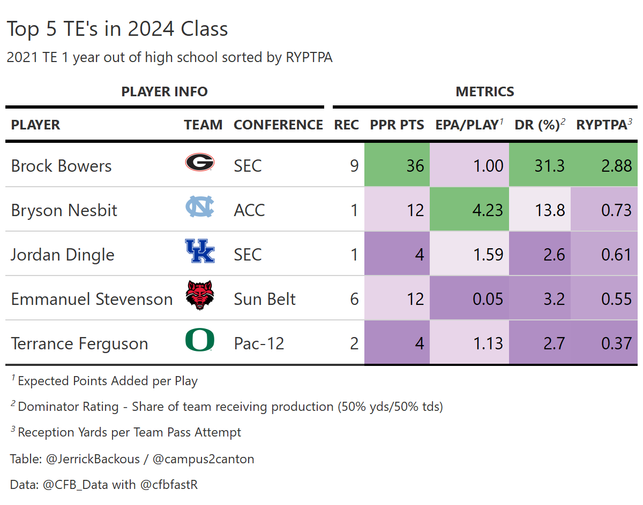This screenshot has height=505, width=643.
Task: Click the Arkansas State Red Wolves logo
Action: [x=200, y=295]
